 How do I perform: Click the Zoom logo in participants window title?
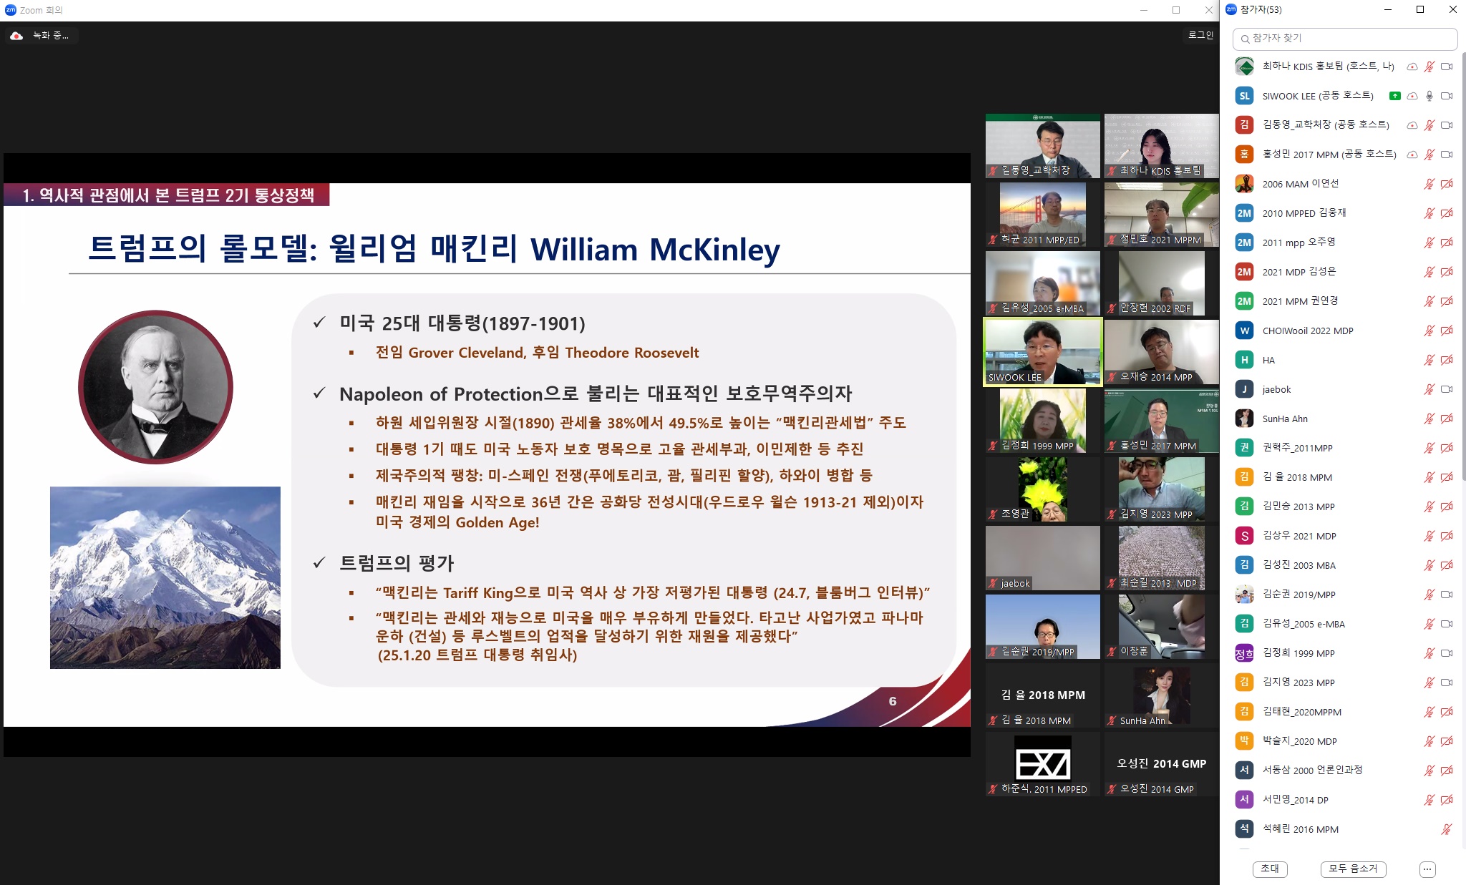(1231, 9)
